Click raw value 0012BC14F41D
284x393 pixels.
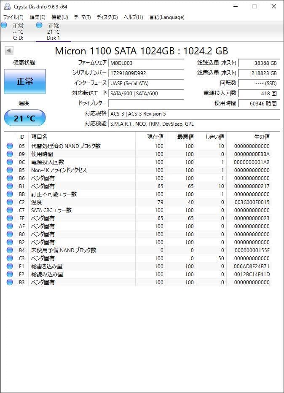coord(252,274)
